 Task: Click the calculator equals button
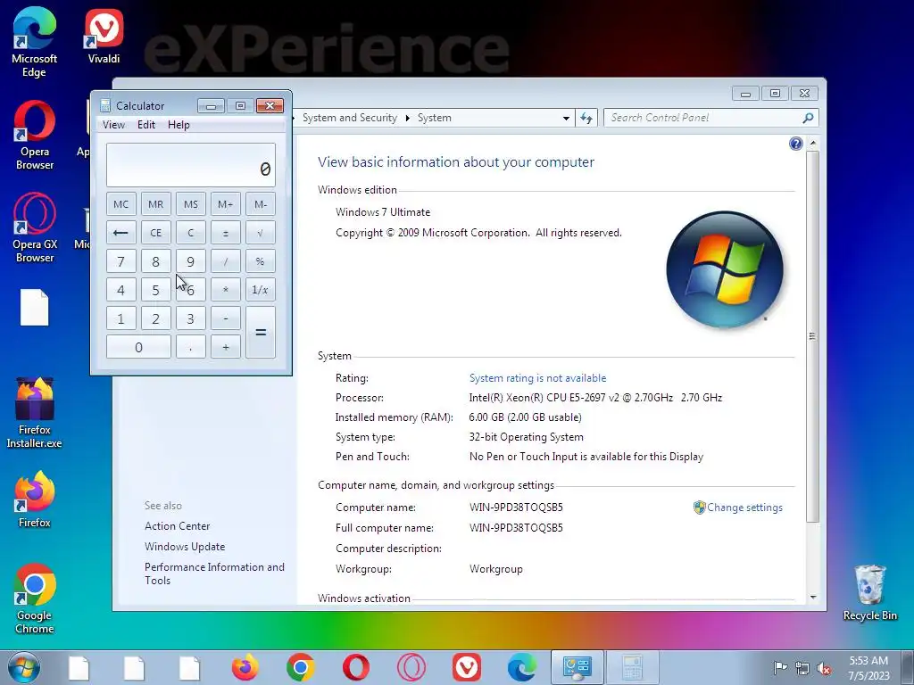261,333
